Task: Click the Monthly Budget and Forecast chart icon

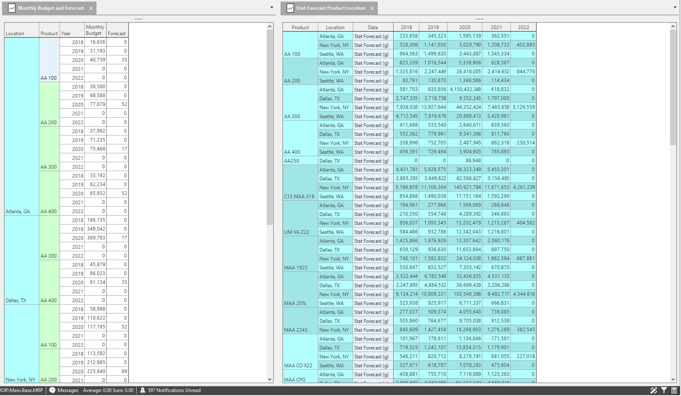Action: coord(12,8)
